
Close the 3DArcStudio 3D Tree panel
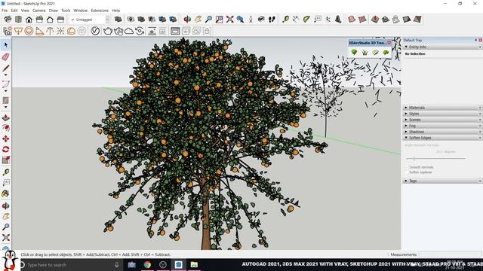pyautogui.click(x=389, y=43)
